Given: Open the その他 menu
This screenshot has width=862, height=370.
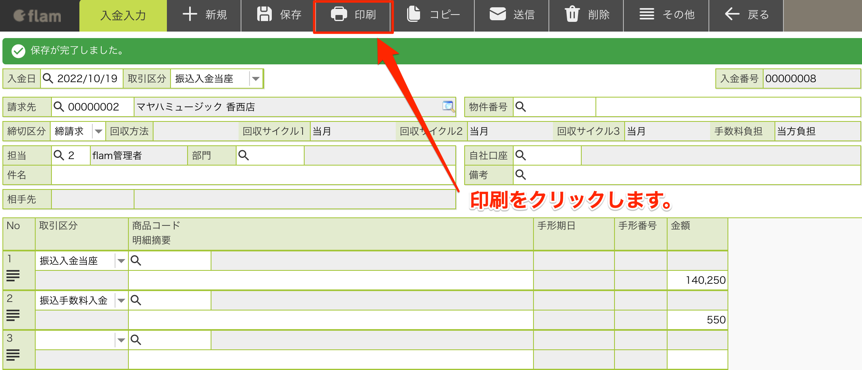Looking at the screenshot, I should [x=666, y=15].
